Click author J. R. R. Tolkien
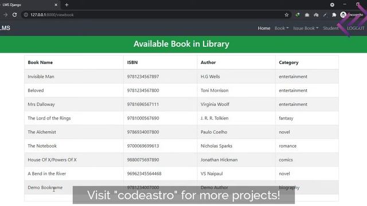 click(214, 118)
